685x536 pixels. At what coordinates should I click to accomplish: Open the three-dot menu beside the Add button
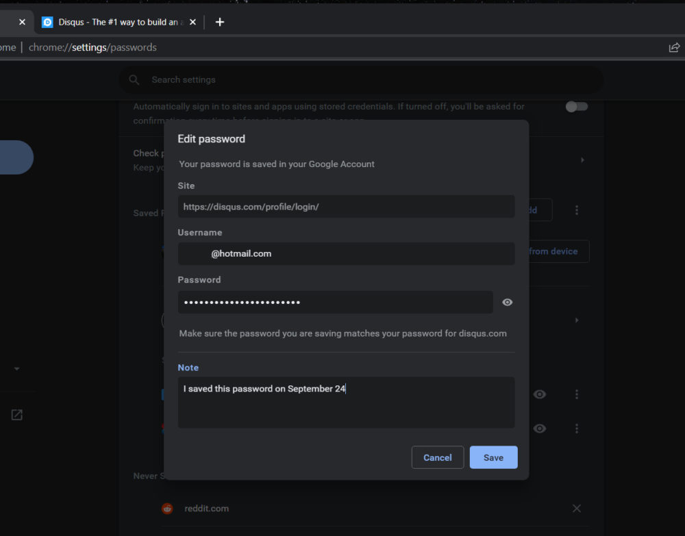point(577,210)
